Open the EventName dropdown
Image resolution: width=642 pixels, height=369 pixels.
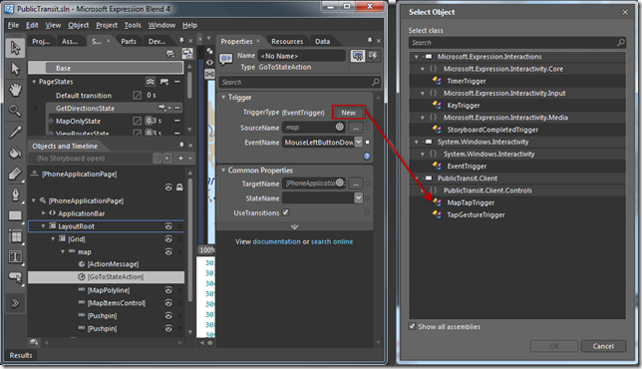point(358,142)
